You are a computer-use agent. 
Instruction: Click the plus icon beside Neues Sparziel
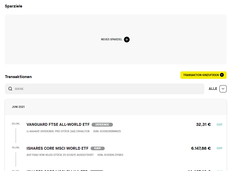[127, 40]
